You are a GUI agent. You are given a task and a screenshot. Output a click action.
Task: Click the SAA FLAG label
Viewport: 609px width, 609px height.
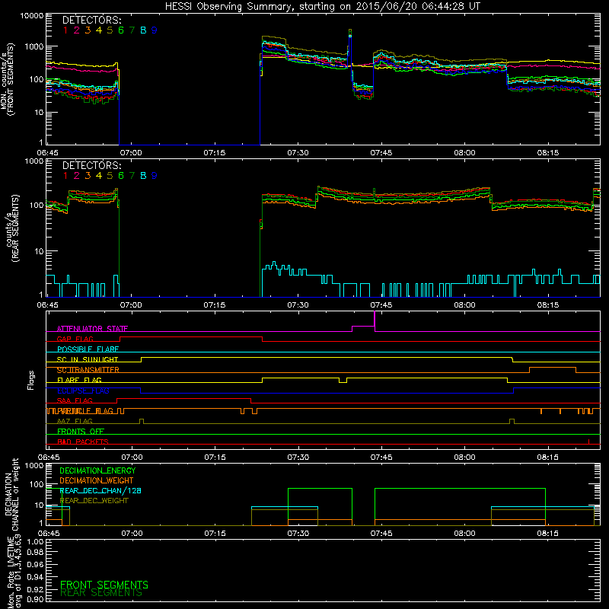75,400
